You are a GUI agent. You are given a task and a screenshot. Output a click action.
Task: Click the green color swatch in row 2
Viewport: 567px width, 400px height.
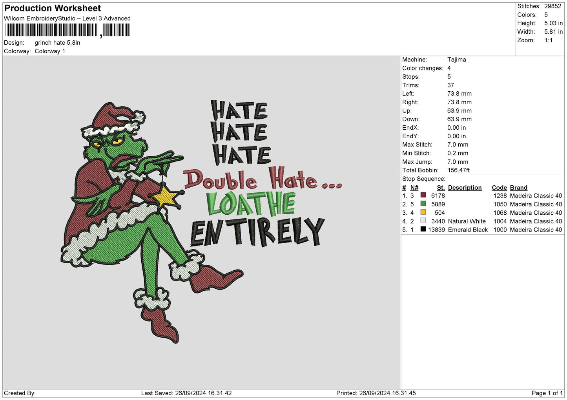pyautogui.click(x=423, y=204)
